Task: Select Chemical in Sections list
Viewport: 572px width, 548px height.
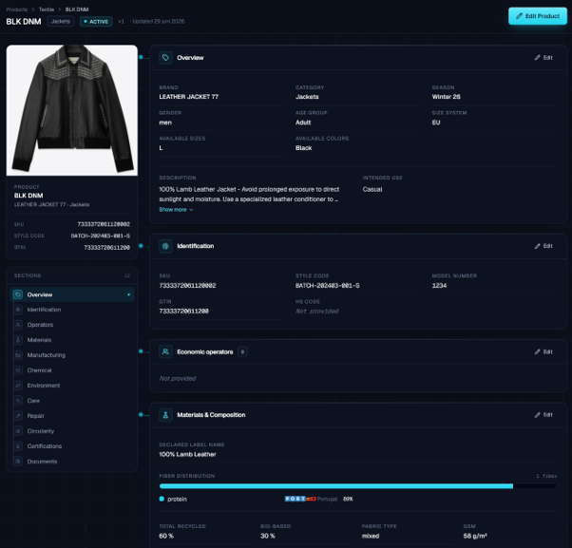Action: click(72, 370)
